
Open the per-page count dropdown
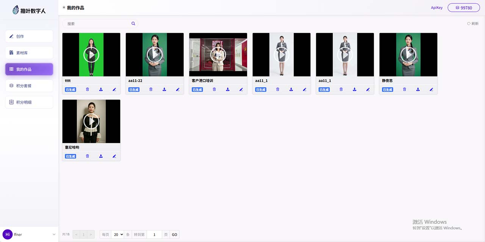(x=118, y=234)
